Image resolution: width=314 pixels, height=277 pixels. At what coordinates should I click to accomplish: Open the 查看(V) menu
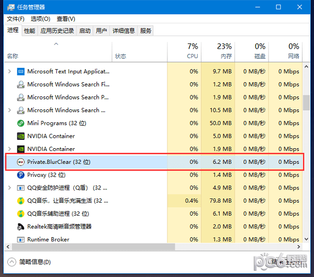pyautogui.click(x=66, y=19)
